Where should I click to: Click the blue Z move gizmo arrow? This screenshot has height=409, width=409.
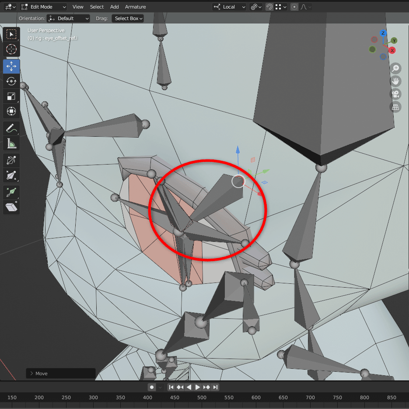tap(238, 150)
